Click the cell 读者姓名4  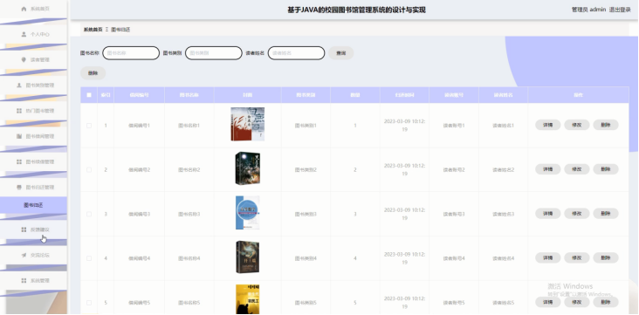point(504,258)
